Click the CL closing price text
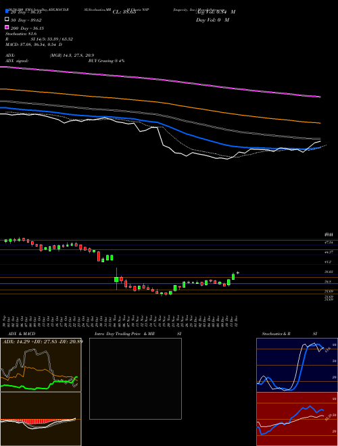 pyautogui.click(x=124, y=12)
